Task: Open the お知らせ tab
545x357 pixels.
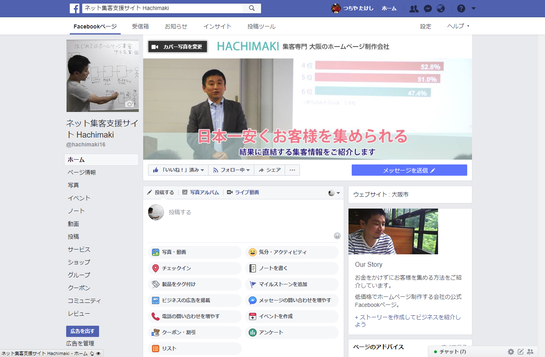Action: pos(176,26)
